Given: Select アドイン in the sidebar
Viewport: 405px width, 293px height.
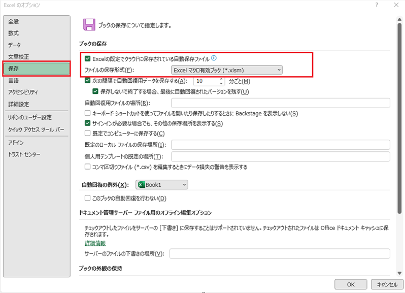Looking at the screenshot, I should (16, 142).
